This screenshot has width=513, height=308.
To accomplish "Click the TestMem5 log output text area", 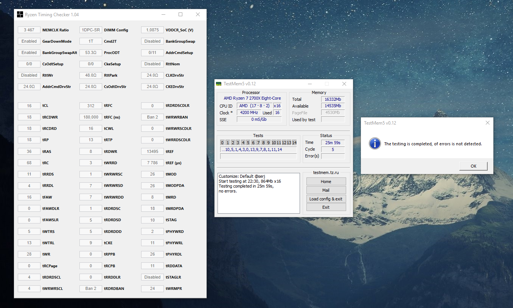I will (259, 193).
